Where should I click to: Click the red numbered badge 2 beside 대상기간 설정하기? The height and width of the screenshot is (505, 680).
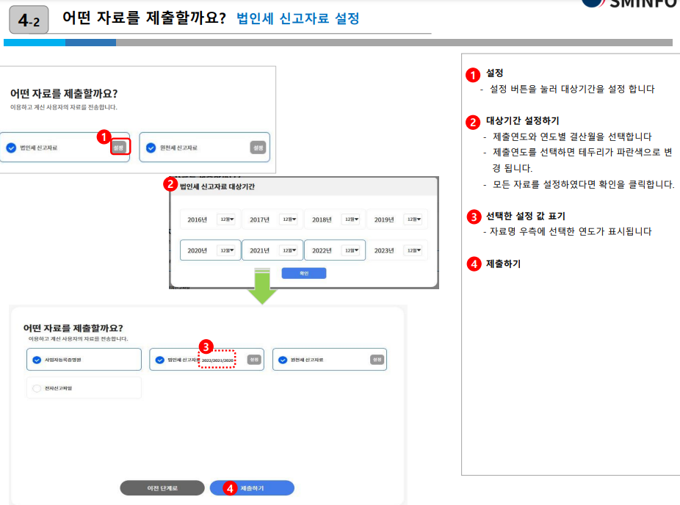pos(474,123)
